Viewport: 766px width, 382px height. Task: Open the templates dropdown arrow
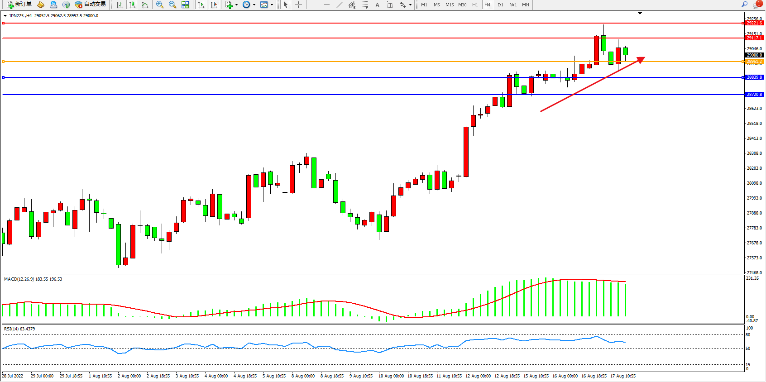272,5
